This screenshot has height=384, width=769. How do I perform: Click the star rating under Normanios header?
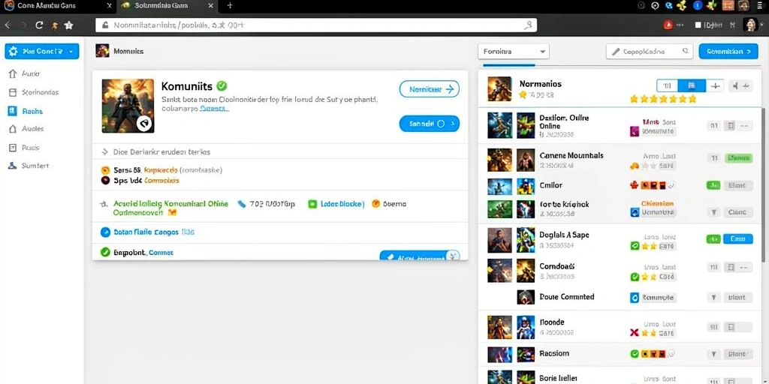pos(663,99)
